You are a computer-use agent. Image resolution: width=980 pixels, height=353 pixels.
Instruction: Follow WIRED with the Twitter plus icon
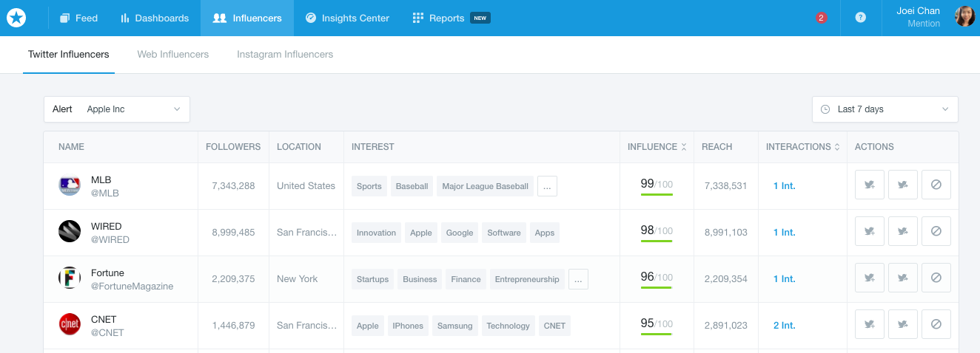click(x=870, y=232)
